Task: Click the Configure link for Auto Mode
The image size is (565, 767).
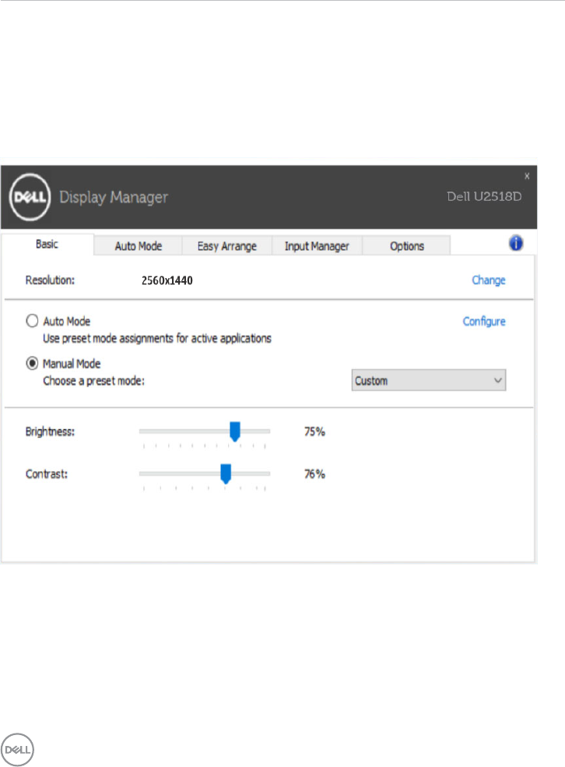Action: point(484,321)
